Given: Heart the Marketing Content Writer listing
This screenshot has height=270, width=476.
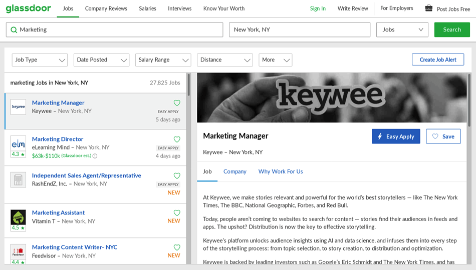Looking at the screenshot, I should 177,247.
